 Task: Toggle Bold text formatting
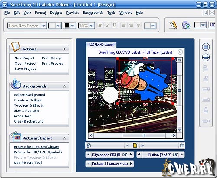coord(100,26)
